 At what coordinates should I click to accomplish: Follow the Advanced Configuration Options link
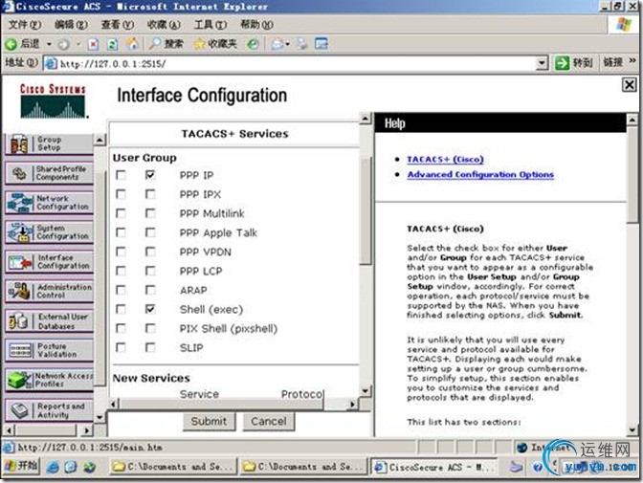click(479, 175)
